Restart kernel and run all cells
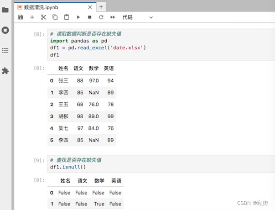The height and width of the screenshot is (210, 275). [x=113, y=17]
